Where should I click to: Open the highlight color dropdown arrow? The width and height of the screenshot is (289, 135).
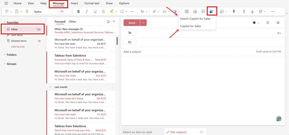pos(116,12)
